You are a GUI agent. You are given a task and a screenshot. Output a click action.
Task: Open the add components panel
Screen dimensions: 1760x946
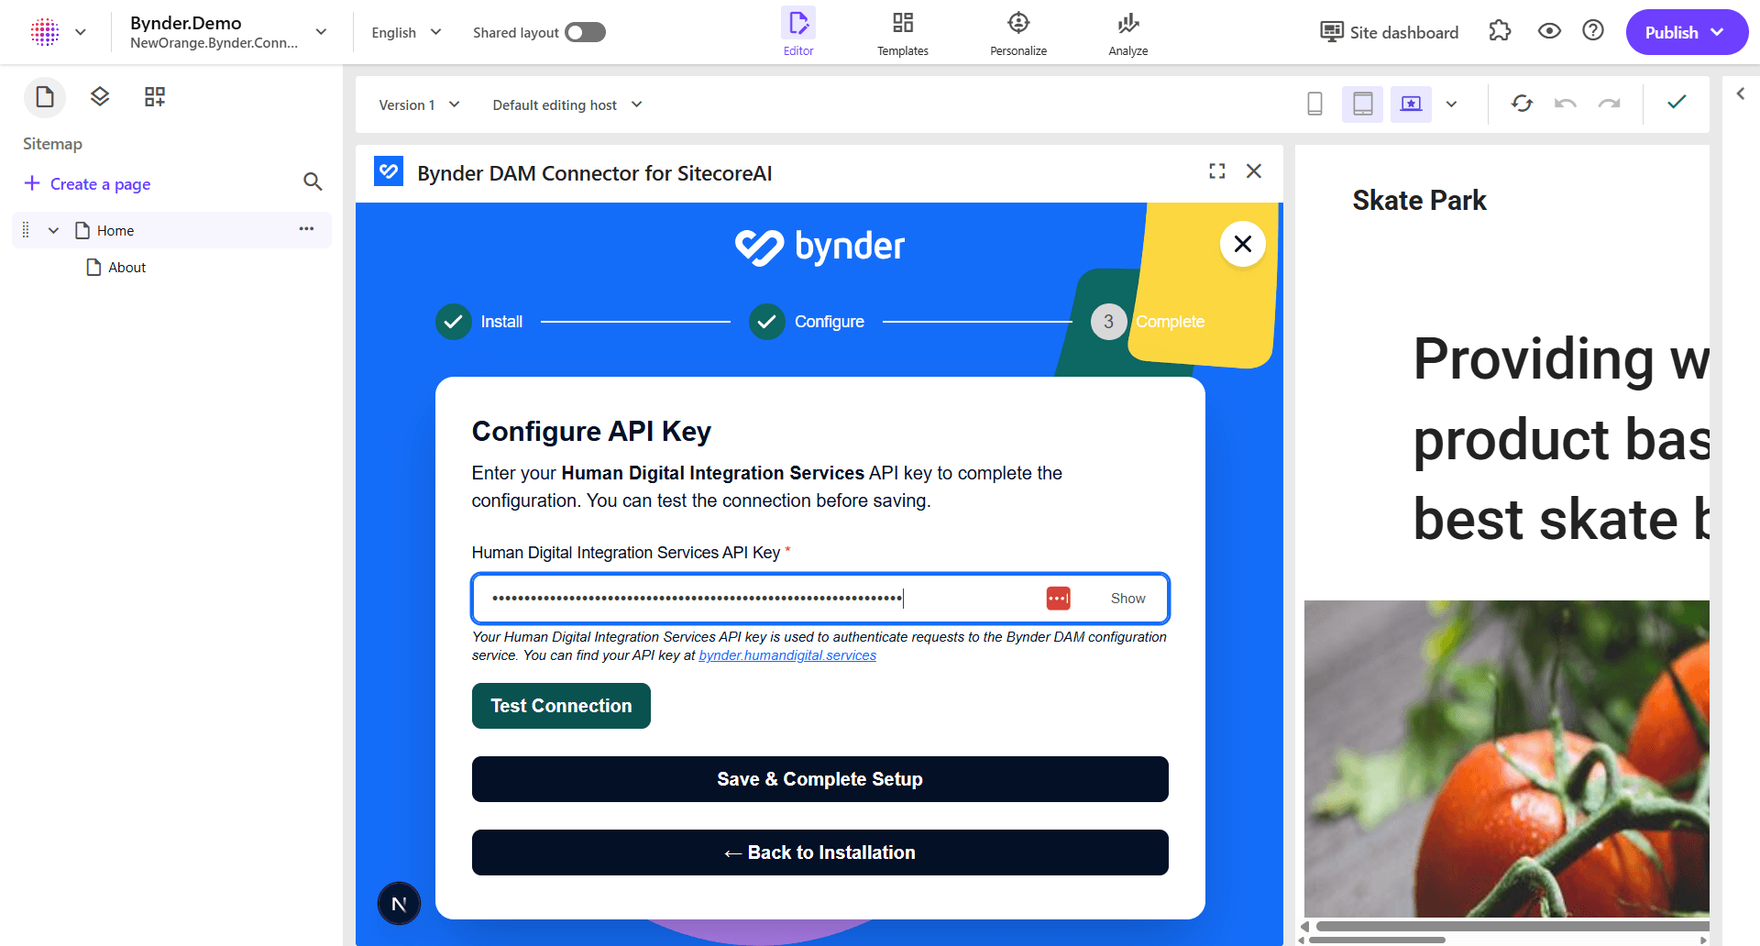[154, 96]
